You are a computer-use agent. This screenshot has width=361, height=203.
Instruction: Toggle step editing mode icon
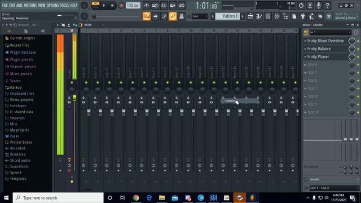pyautogui.click(x=164, y=16)
